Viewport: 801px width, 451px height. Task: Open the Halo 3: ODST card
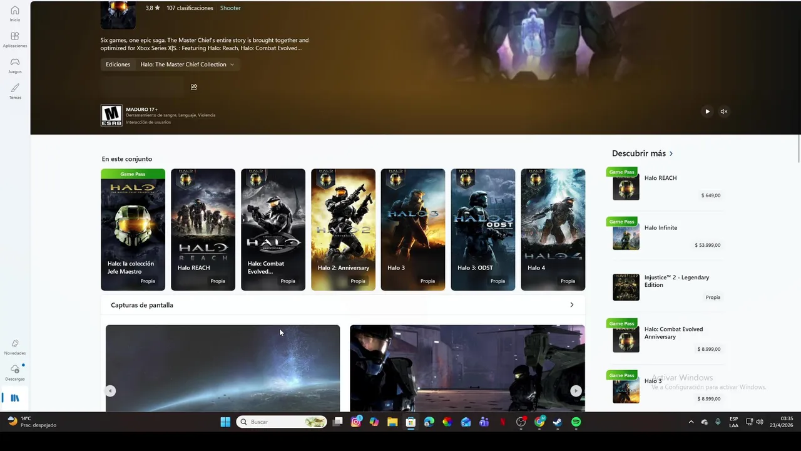[x=483, y=230]
